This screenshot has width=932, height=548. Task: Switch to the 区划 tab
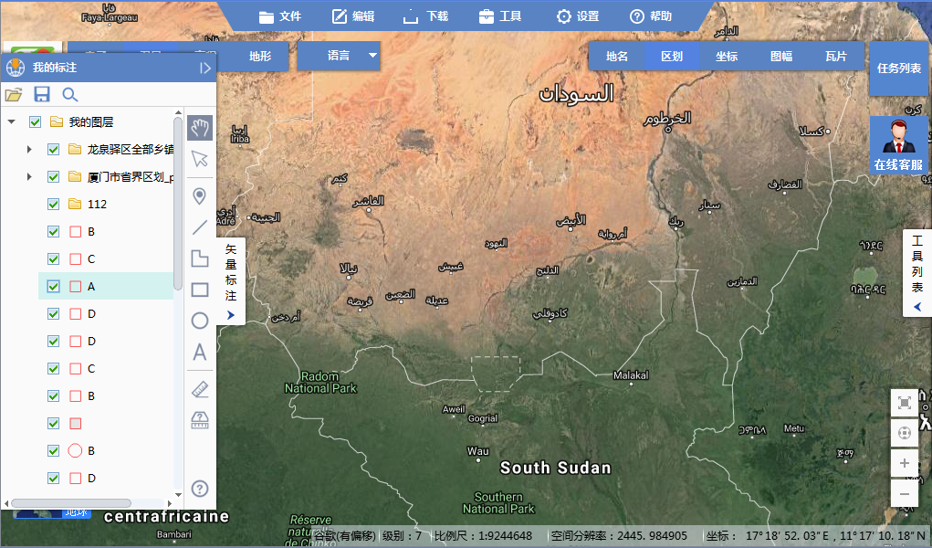tap(671, 56)
